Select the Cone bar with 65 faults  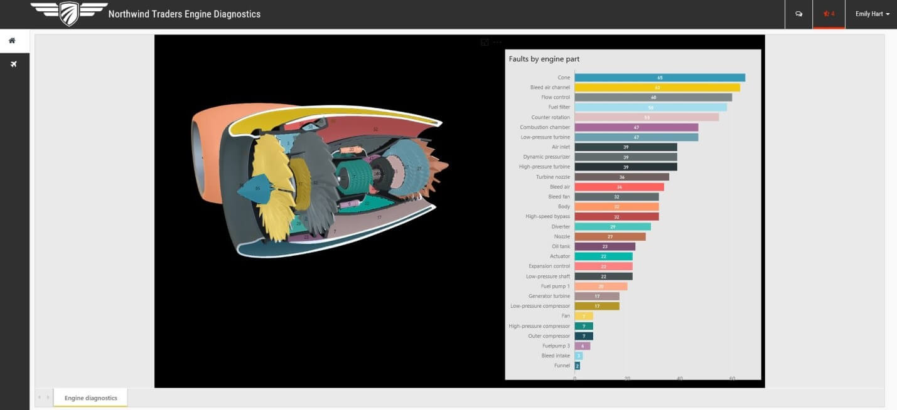[x=659, y=78]
